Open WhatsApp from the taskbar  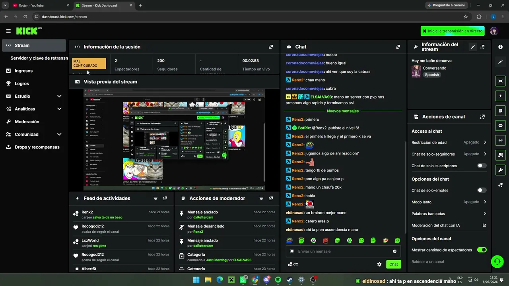243,280
